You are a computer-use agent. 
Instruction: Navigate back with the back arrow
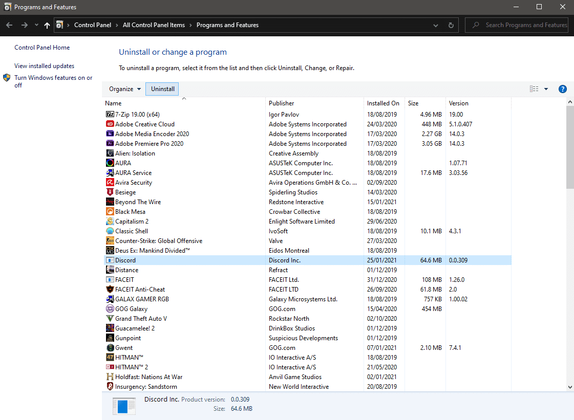coord(10,25)
